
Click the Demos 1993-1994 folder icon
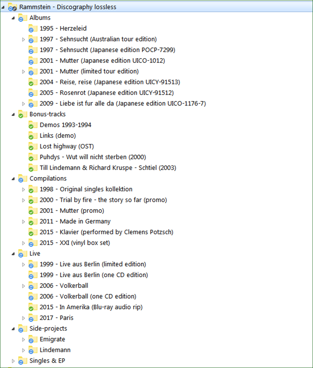(33, 125)
